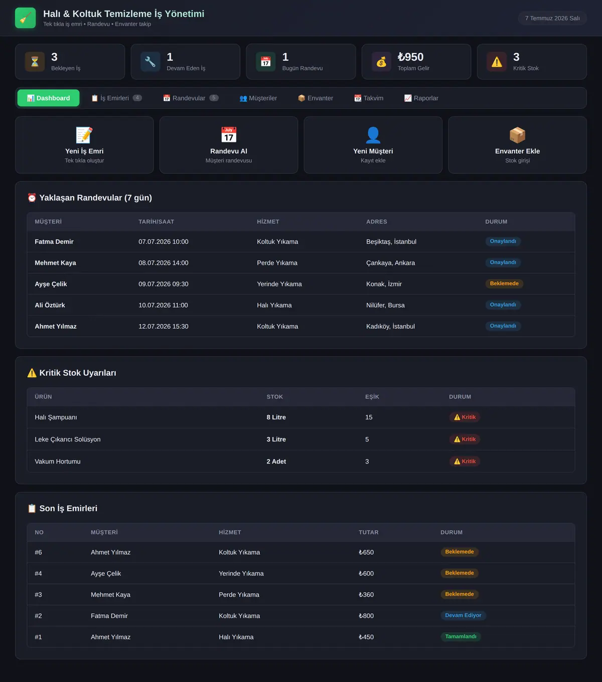Screen dimensions: 602x682
Task: Select the Fatma Demir appointment row name
Action: (54, 242)
